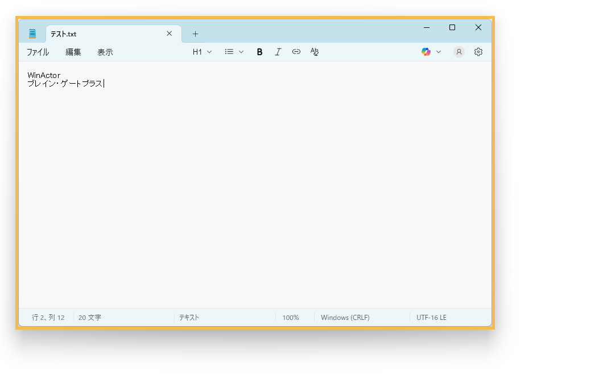Close the テスト.txt tab
Screen dimensions: 599x378
[x=169, y=34]
